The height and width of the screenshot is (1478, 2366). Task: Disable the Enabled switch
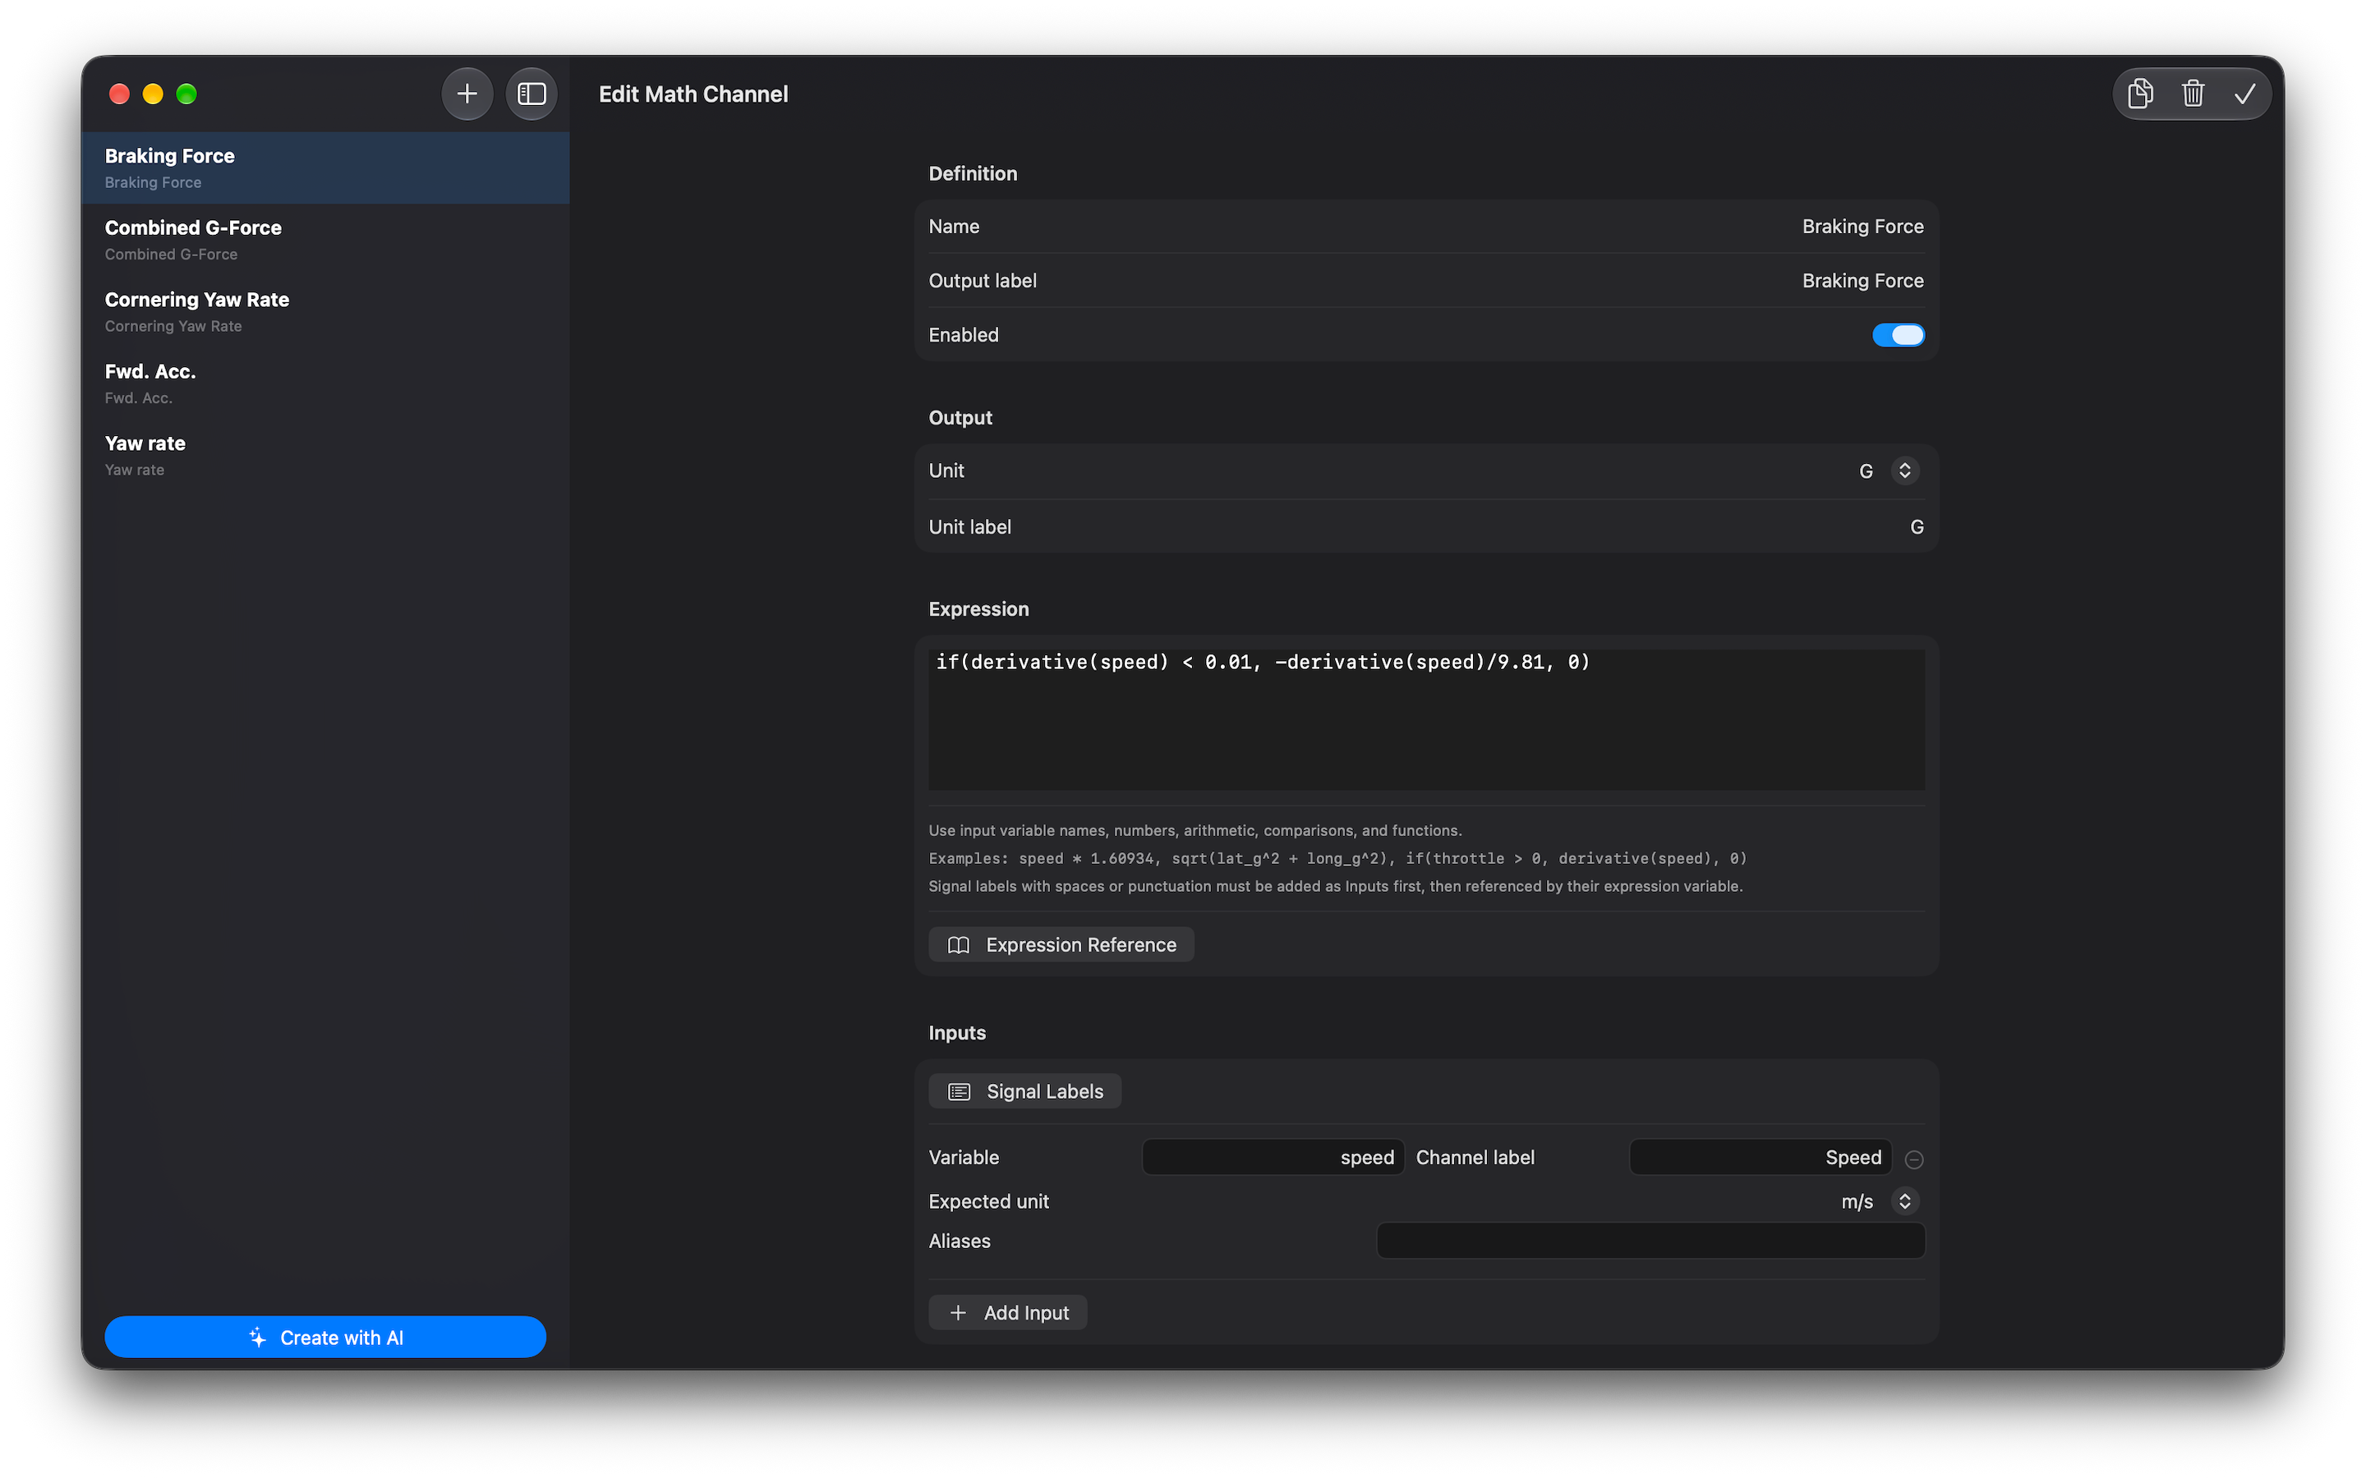(1898, 335)
